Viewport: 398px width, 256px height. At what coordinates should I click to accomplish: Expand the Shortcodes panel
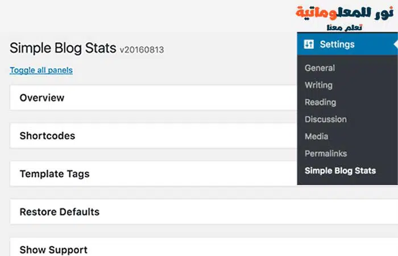154,136
